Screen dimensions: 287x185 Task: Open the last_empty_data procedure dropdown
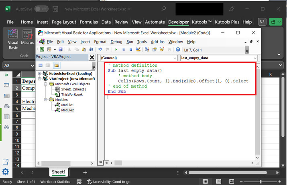click(x=255, y=58)
